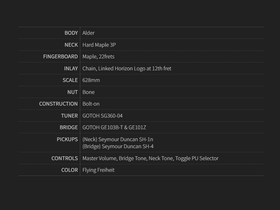This screenshot has width=280, height=210.
Task: Click the FINGERBOARD label
Action: pyautogui.click(x=60, y=57)
